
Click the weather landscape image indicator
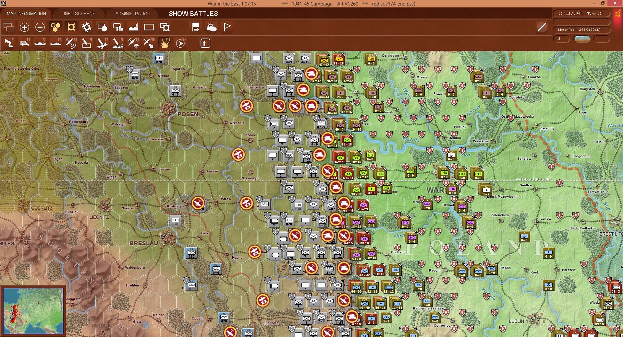point(582,39)
